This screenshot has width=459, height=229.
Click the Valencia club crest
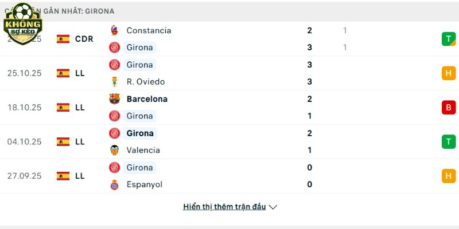[115, 151]
